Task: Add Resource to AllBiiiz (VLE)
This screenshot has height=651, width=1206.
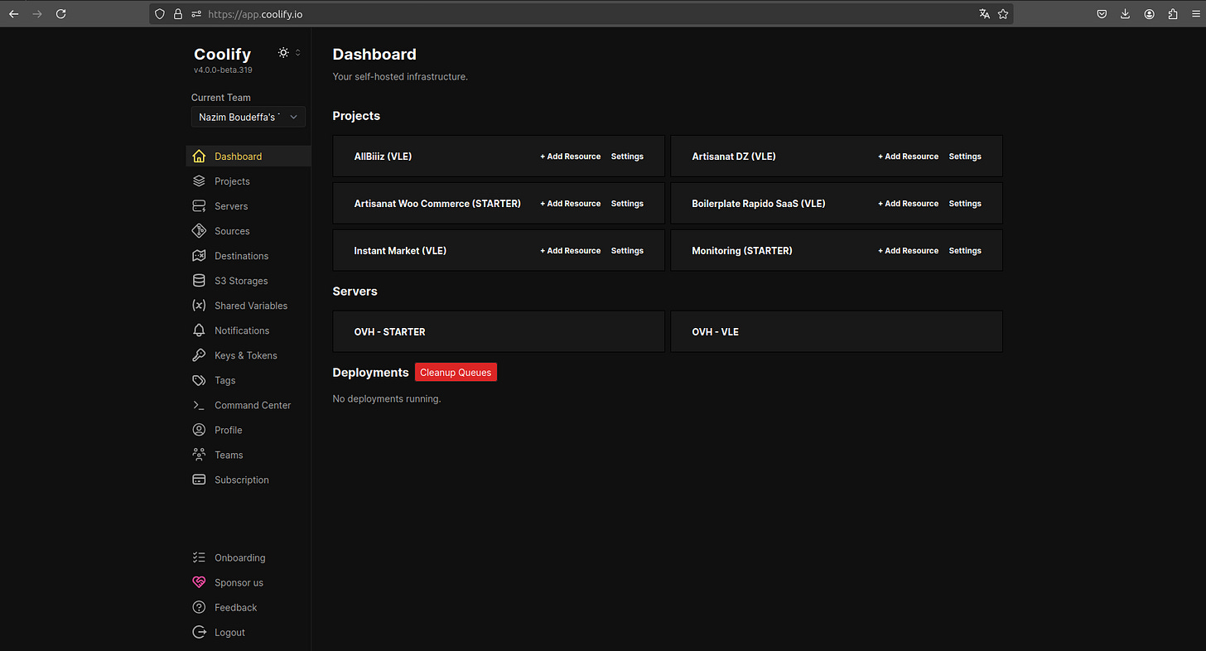Action: pos(571,157)
